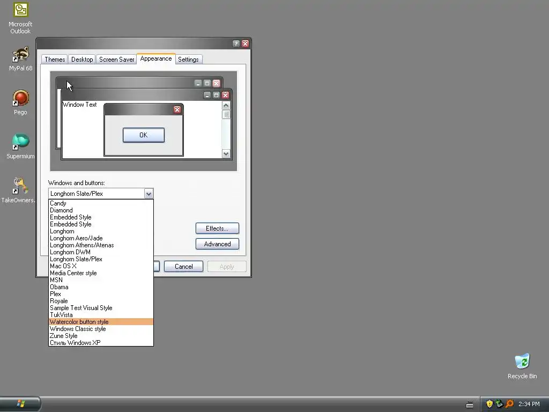Select the Recycle Bin icon

(522, 366)
